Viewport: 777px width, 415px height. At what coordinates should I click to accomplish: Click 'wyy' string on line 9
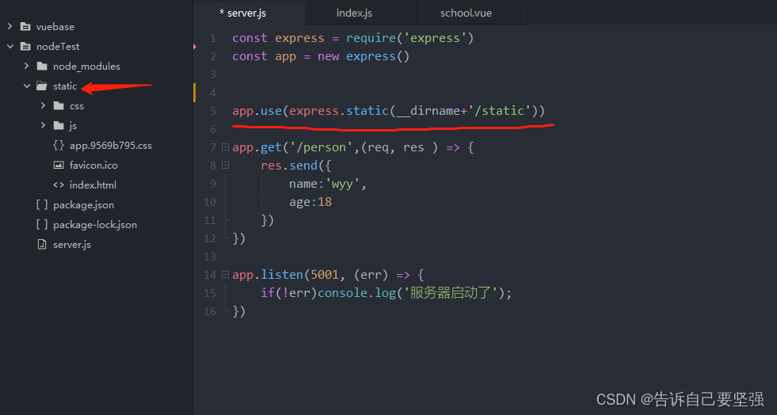click(342, 185)
